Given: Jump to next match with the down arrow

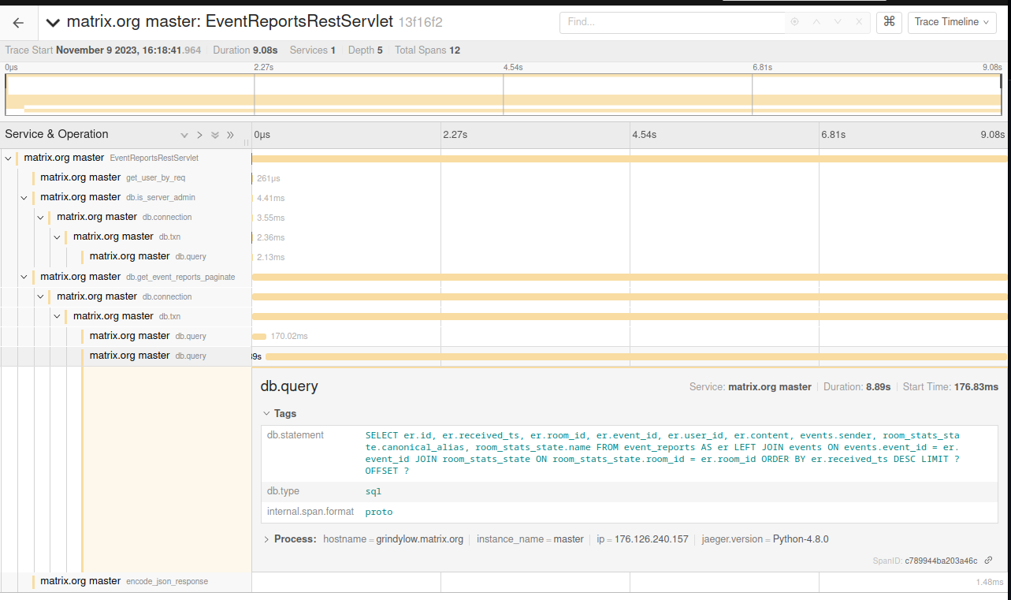Looking at the screenshot, I should 837,22.
